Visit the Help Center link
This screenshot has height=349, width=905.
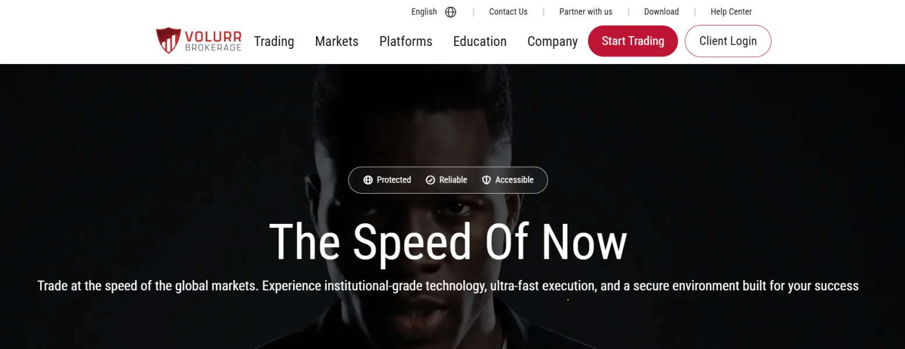(731, 12)
